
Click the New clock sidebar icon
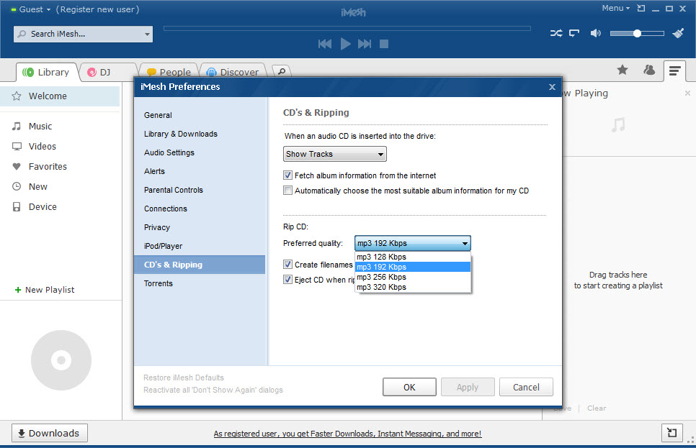[x=17, y=186]
